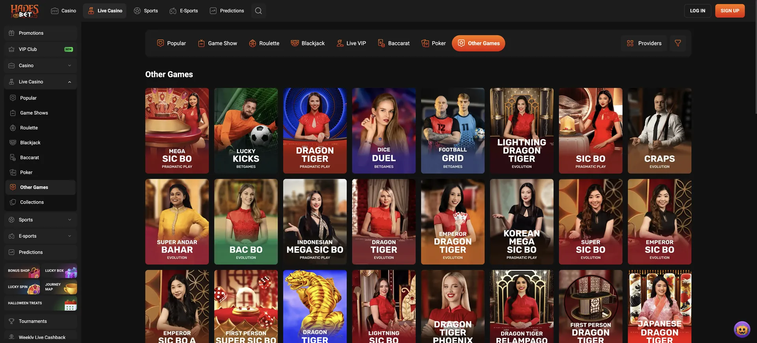Select the Live VIP category tab

pos(351,43)
